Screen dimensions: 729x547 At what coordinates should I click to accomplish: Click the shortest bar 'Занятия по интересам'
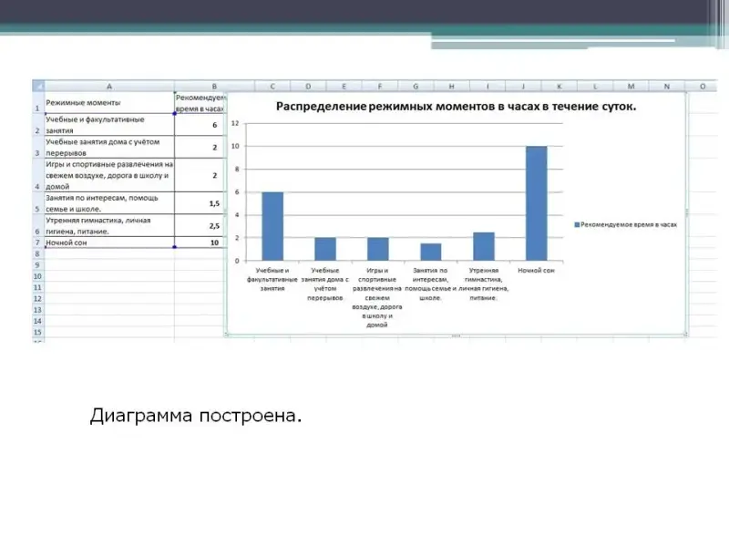431,252
